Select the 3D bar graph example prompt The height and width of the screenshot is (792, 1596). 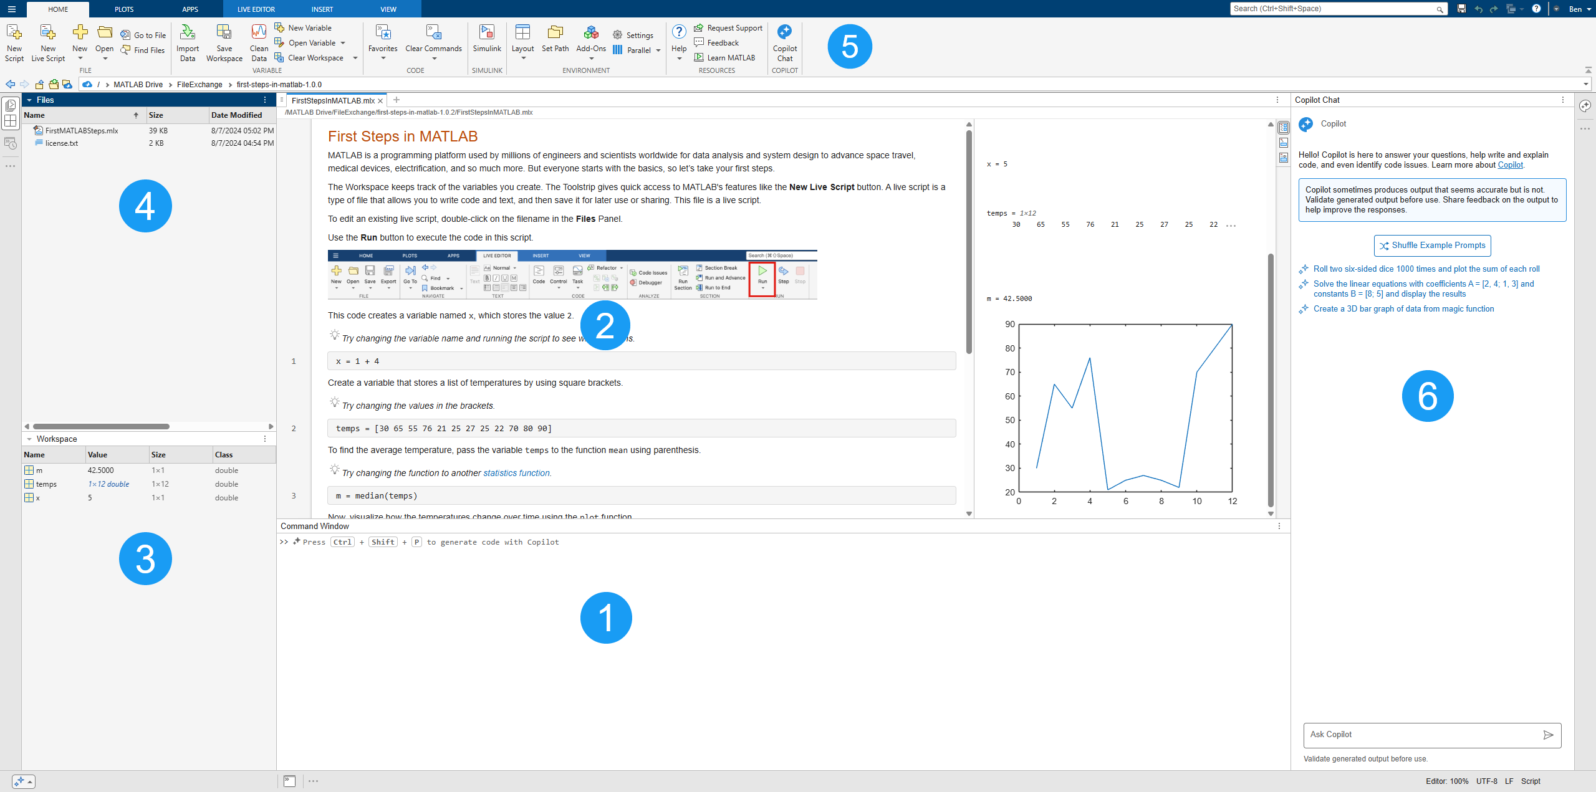(1403, 309)
